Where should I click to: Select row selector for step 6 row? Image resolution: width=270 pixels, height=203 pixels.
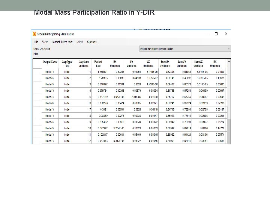37,103
